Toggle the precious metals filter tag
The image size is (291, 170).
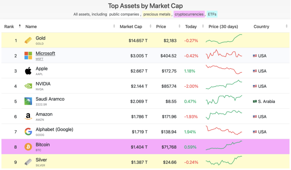point(157,14)
